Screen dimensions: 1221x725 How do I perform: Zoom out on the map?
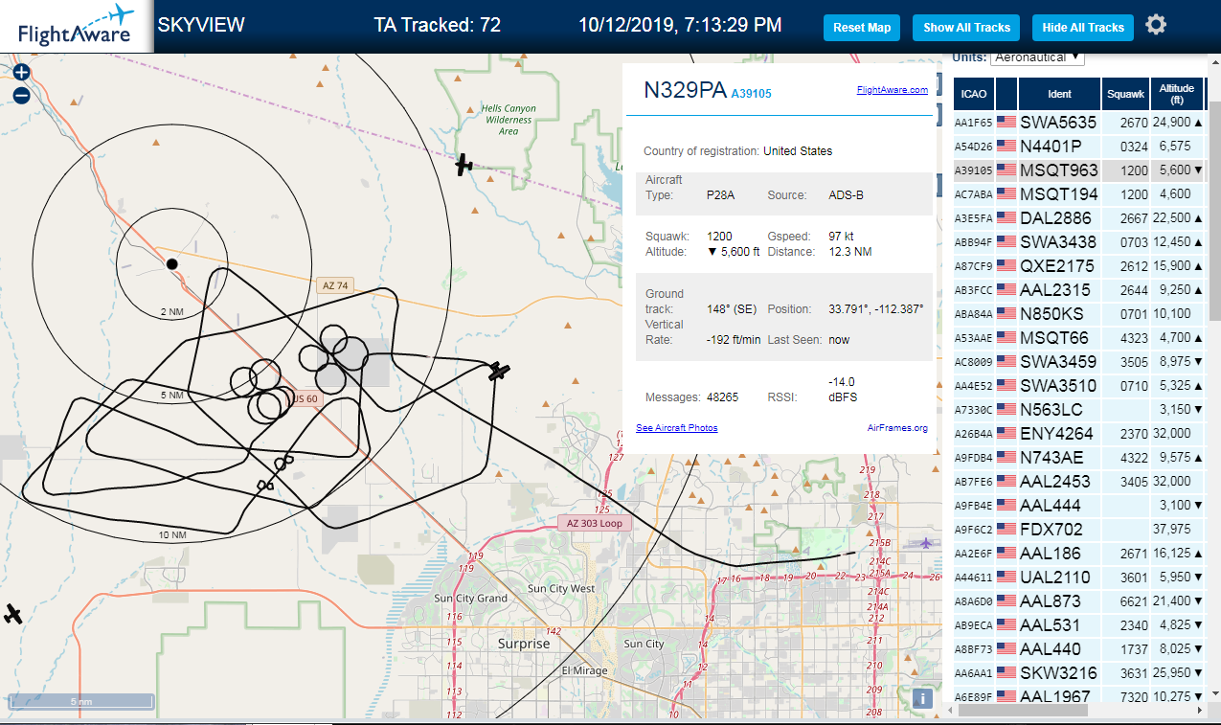(22, 95)
